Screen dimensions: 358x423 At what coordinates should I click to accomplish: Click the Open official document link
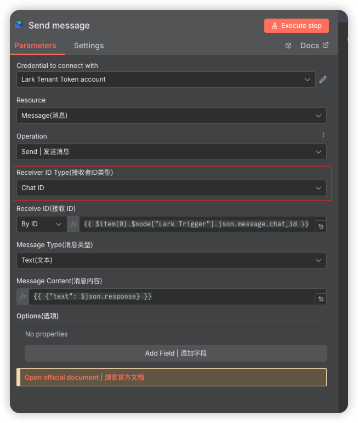(x=84, y=377)
